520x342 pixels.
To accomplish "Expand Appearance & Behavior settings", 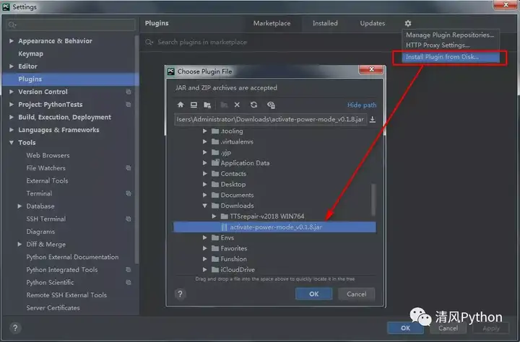I will [x=12, y=40].
